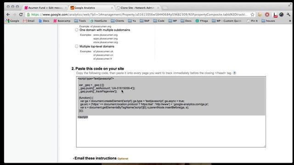
Task: Click example sf.plusacumen.uk
Action: [x=103, y=51]
